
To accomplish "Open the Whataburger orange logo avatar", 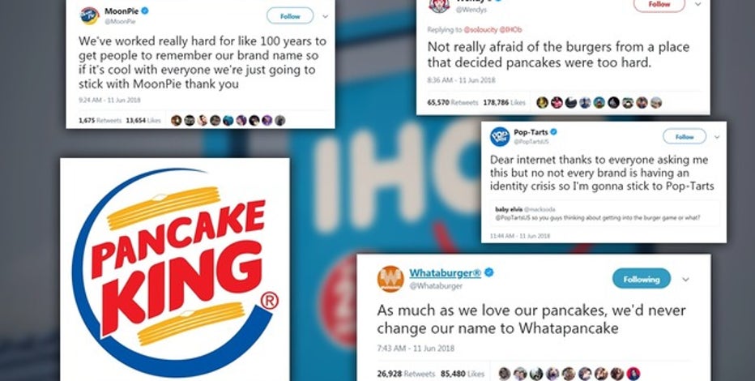I will point(390,279).
